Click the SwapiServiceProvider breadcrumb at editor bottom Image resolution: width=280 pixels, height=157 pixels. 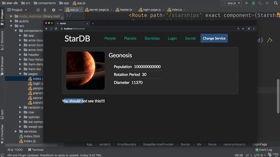pyautogui.click(x=158, y=144)
